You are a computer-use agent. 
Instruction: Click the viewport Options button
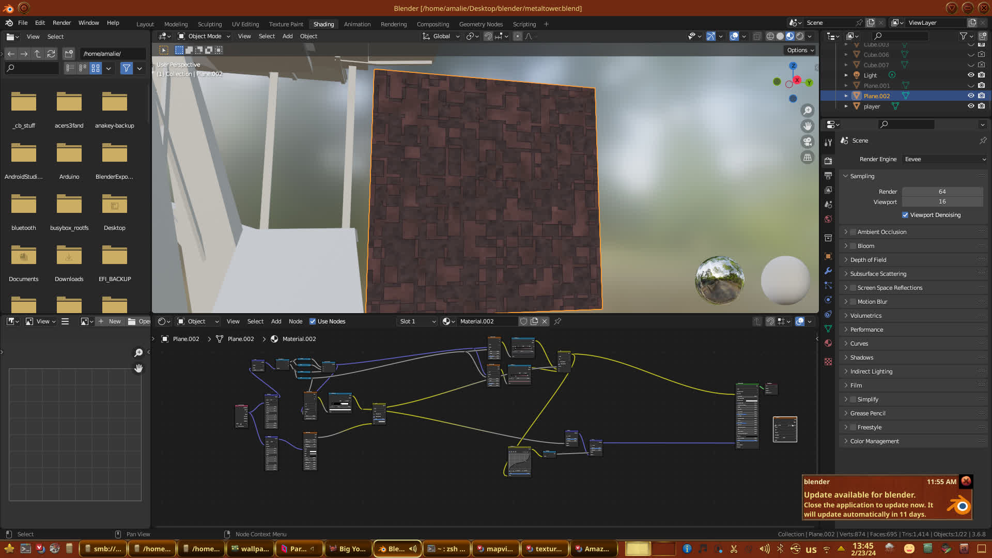pyautogui.click(x=800, y=50)
